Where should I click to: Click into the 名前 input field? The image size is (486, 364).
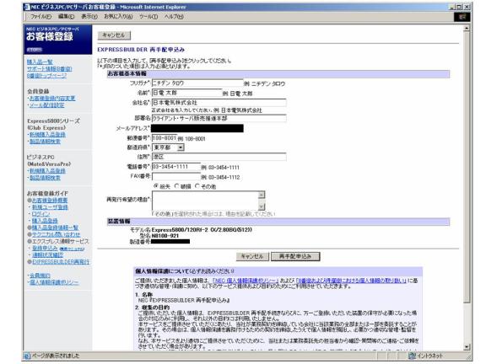[187, 93]
